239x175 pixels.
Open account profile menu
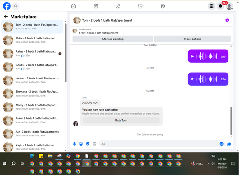click(229, 6)
